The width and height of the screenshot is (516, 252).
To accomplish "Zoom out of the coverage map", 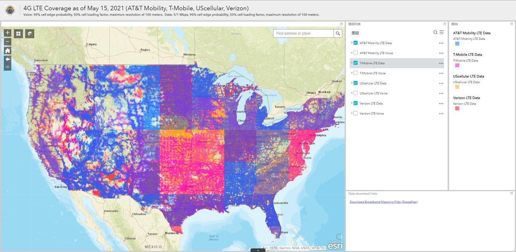I will click(8, 42).
